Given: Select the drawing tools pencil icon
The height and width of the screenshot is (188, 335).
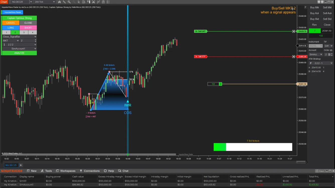Looking at the screenshot, I should (64, 2).
